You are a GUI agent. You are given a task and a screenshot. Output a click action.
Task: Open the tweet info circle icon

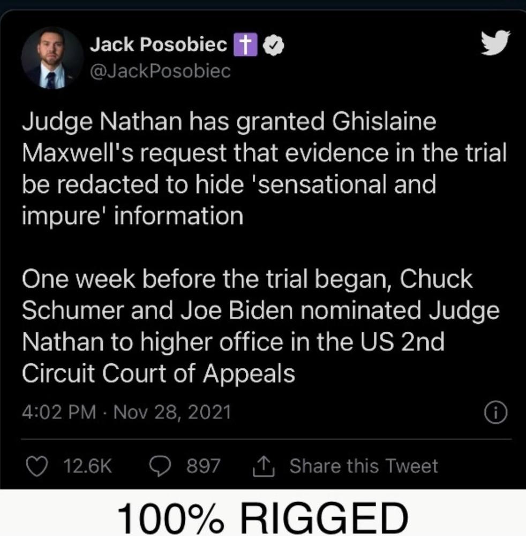[x=495, y=413]
